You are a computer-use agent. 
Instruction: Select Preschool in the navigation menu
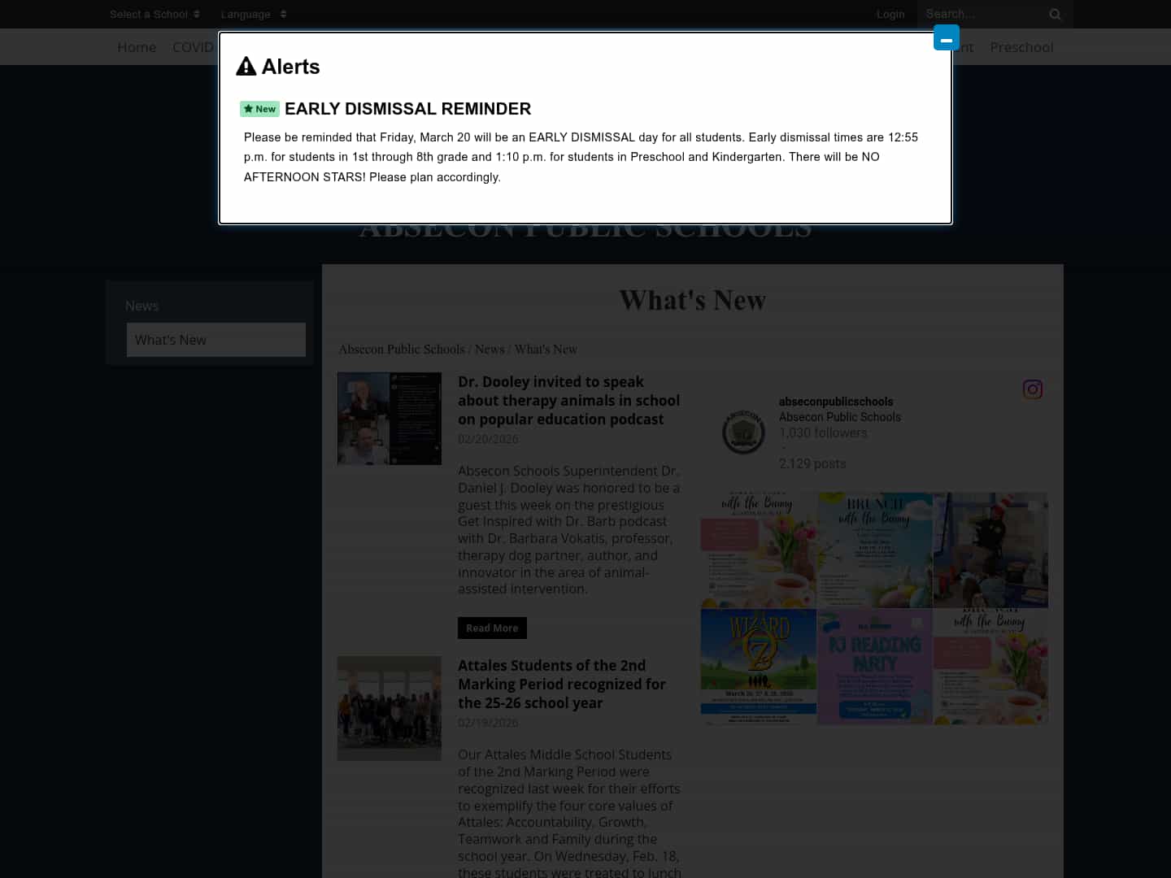1021,47
